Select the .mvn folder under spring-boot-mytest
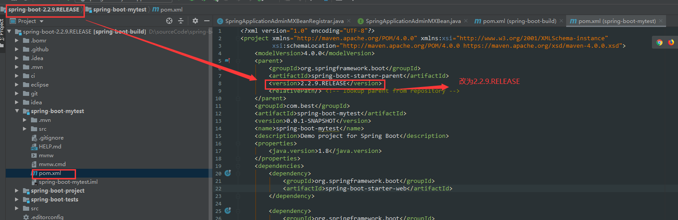Image resolution: width=678 pixels, height=220 pixels. [x=45, y=120]
